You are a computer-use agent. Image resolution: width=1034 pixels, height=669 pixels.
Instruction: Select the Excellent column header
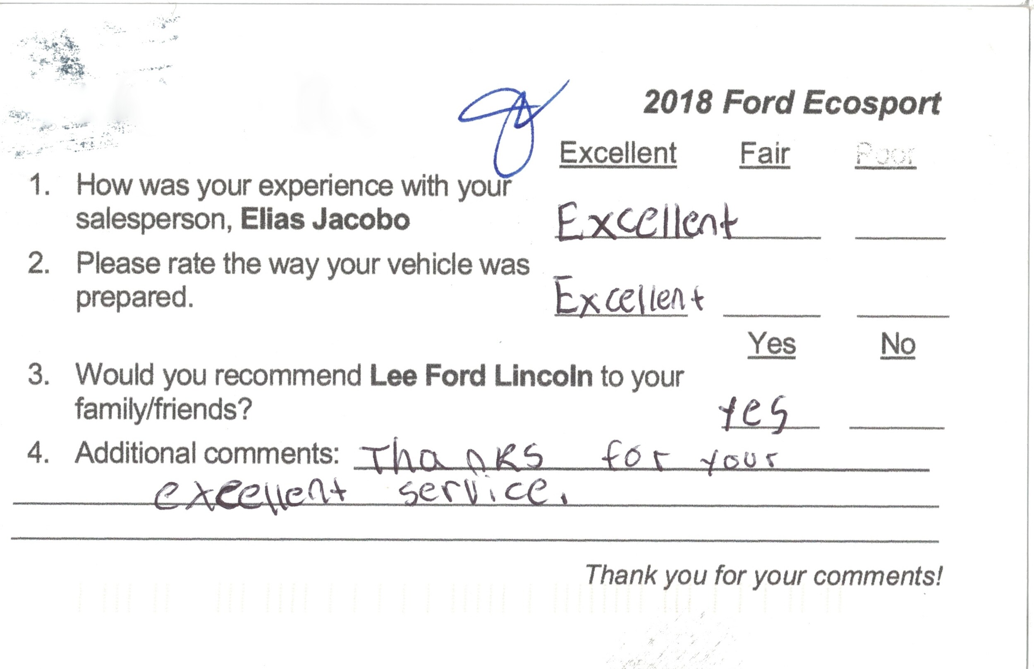[x=618, y=154]
